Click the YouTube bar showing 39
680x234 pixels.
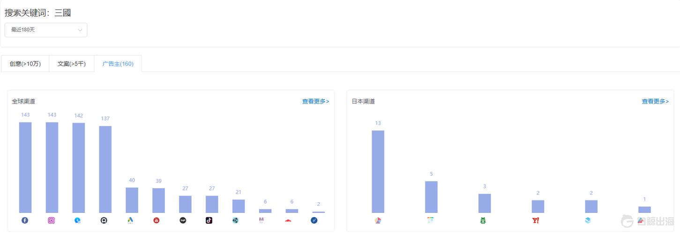pos(158,201)
